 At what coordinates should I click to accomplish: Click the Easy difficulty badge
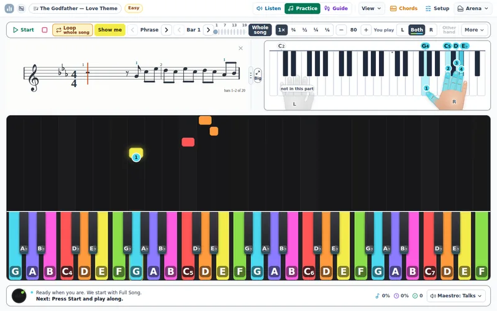[134, 8]
